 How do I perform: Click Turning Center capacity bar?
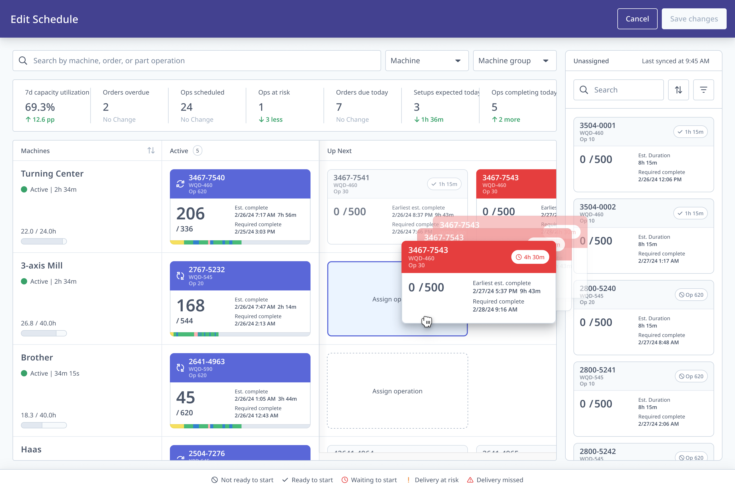point(44,241)
